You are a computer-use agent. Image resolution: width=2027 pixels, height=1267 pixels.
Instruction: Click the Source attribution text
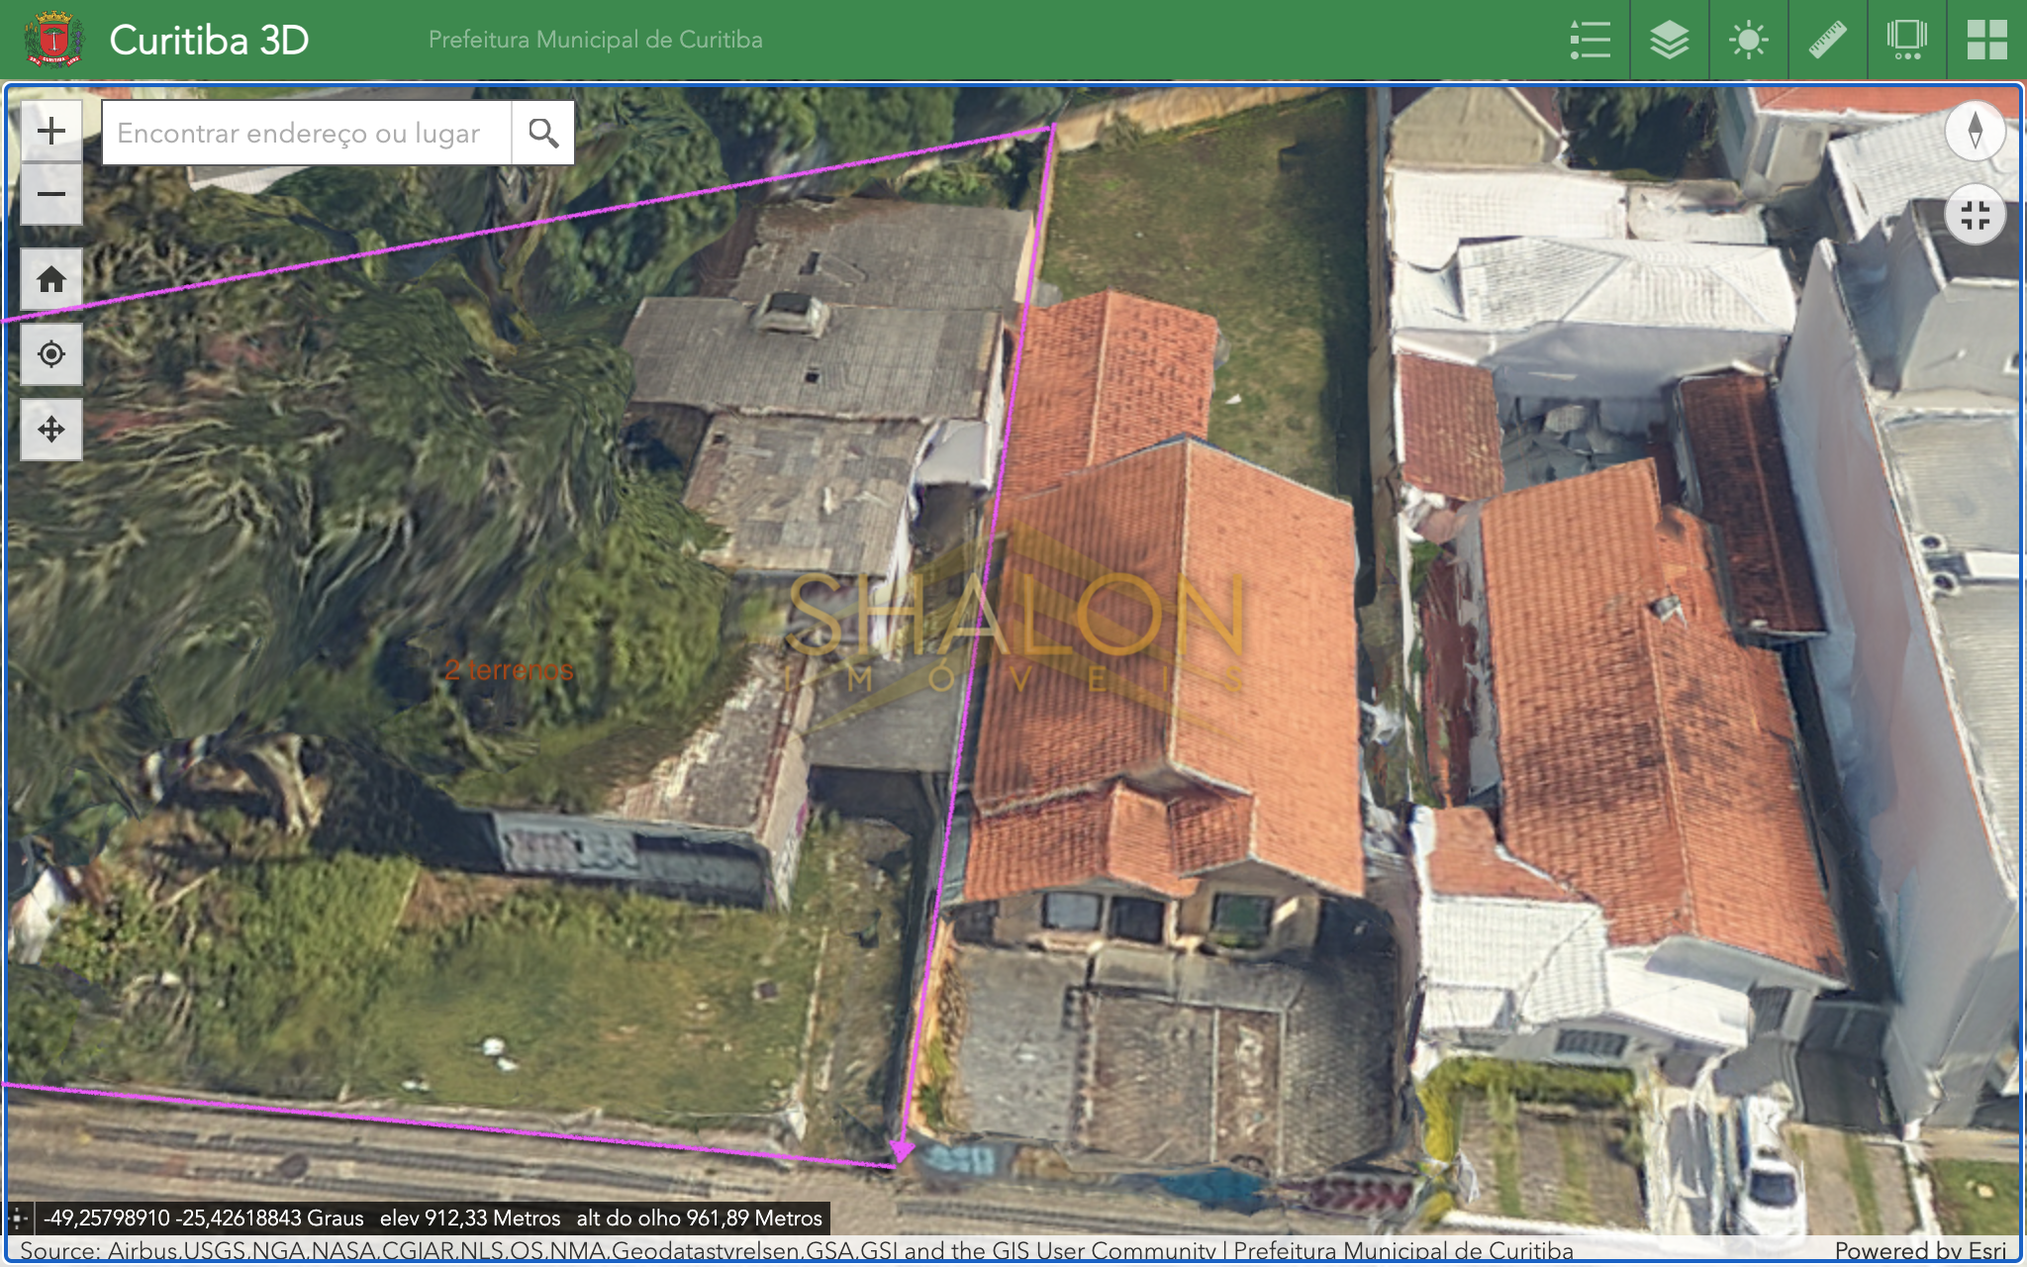[x=796, y=1250]
